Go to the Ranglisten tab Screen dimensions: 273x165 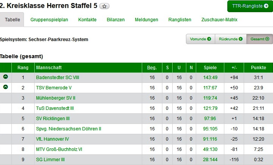tap(180, 20)
